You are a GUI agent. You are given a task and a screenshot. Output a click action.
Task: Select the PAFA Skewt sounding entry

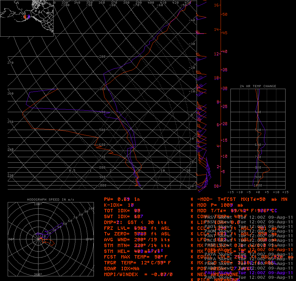pyautogui.click(x=249, y=259)
